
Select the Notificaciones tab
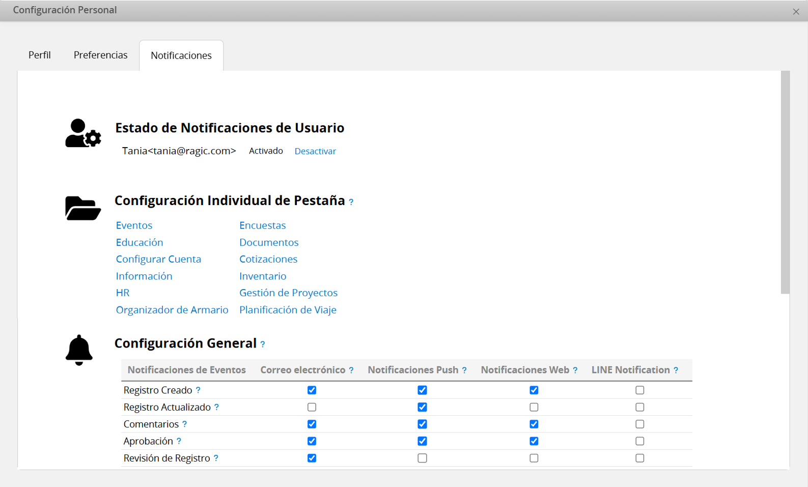[181, 55]
